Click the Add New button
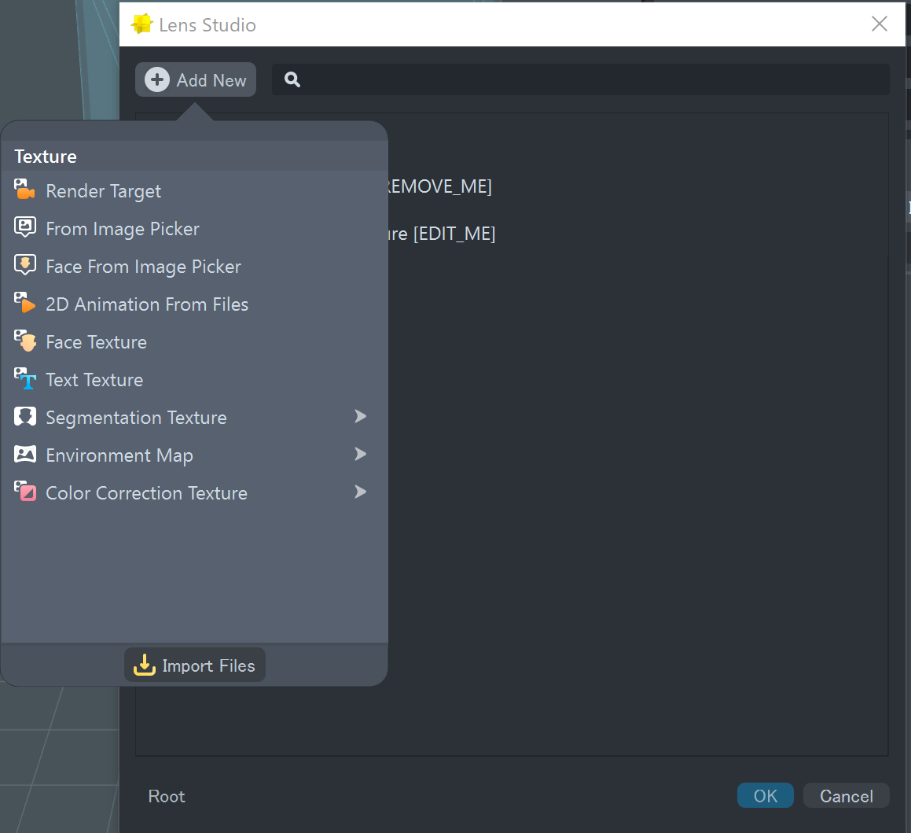The image size is (911, 833). [x=195, y=79]
